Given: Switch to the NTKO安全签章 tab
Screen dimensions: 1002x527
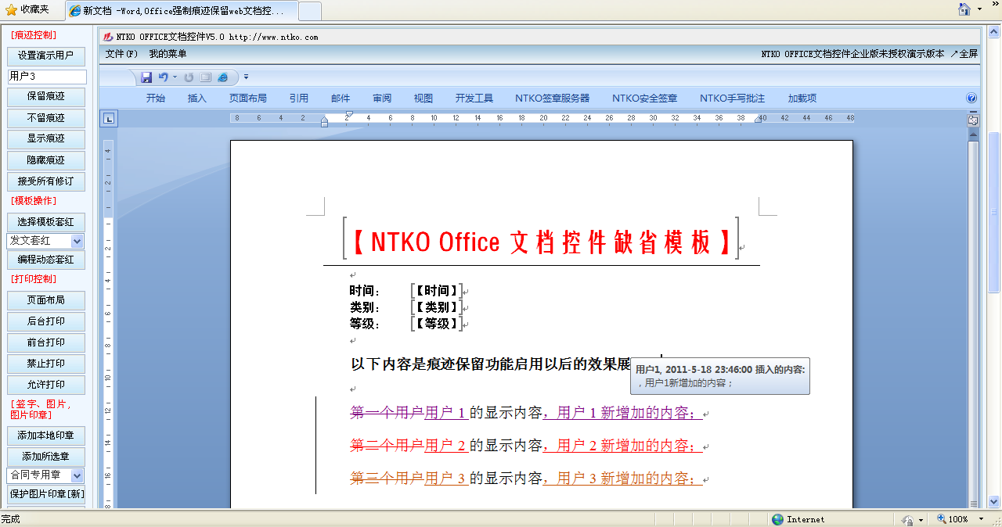Looking at the screenshot, I should [645, 99].
